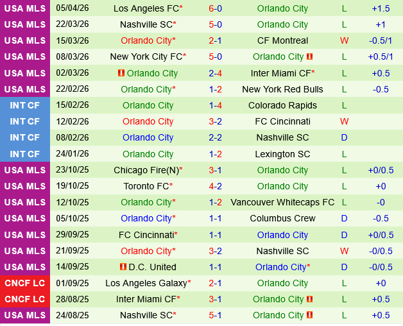Image resolution: width=403 pixels, height=326 pixels.
Task: Open the 3-2 score against FC Cincinnati
Action: click(x=215, y=121)
